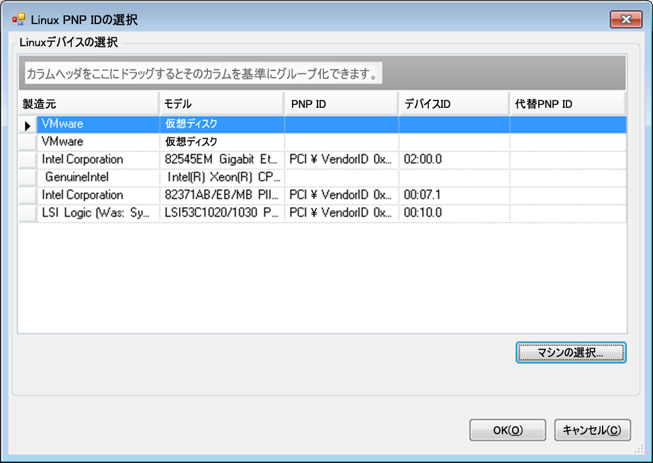Close the Linux PNP ID dialog
Image resolution: width=653 pixels, height=463 pixels.
626,19
